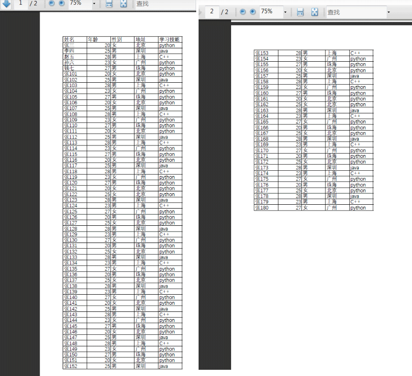Zoom in using plus icon in page 1 viewer
This screenshot has width=412, height=376.
point(61,3)
